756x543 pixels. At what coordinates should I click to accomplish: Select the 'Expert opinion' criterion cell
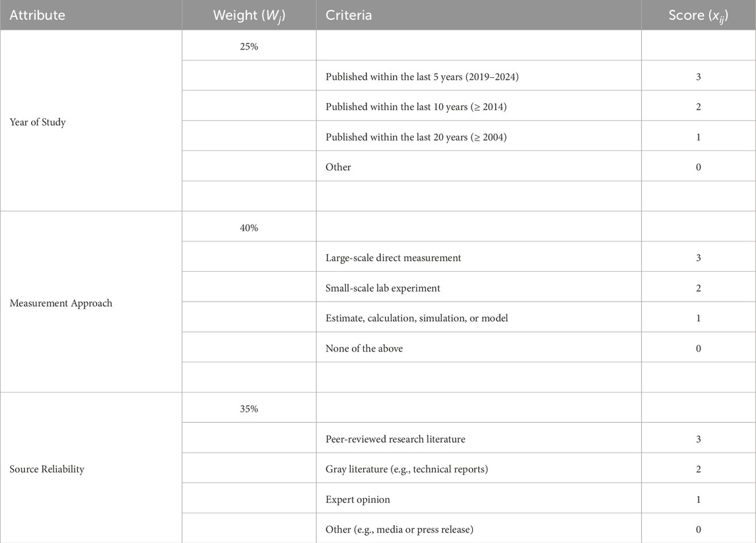point(358,499)
